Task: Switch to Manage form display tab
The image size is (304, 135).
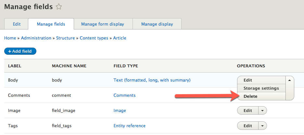Action: coord(103,24)
